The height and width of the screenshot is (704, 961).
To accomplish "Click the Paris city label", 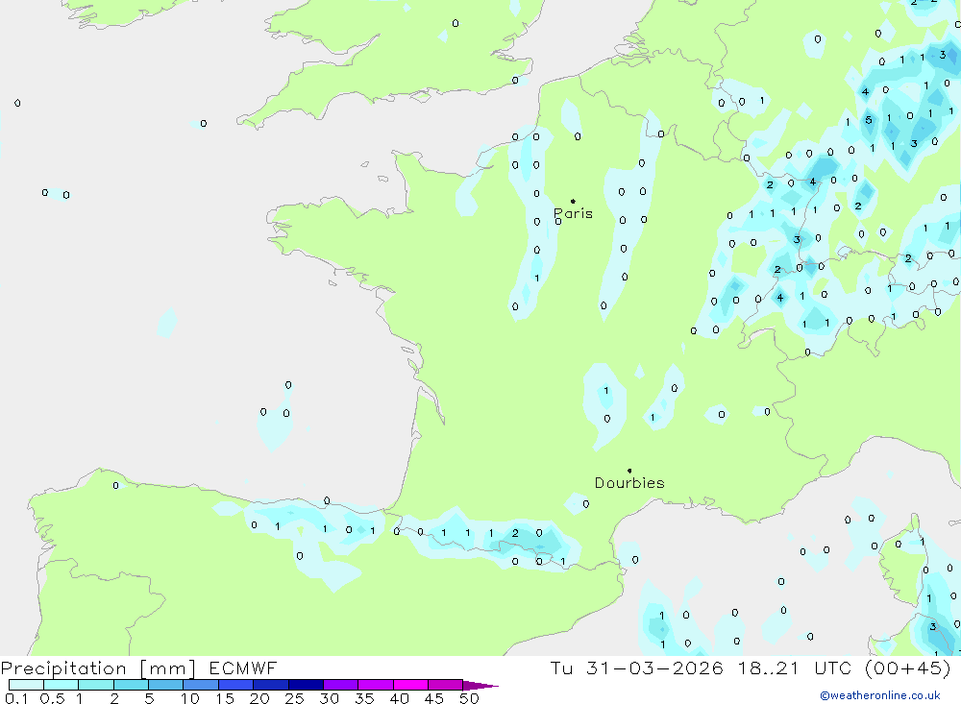I will (573, 213).
